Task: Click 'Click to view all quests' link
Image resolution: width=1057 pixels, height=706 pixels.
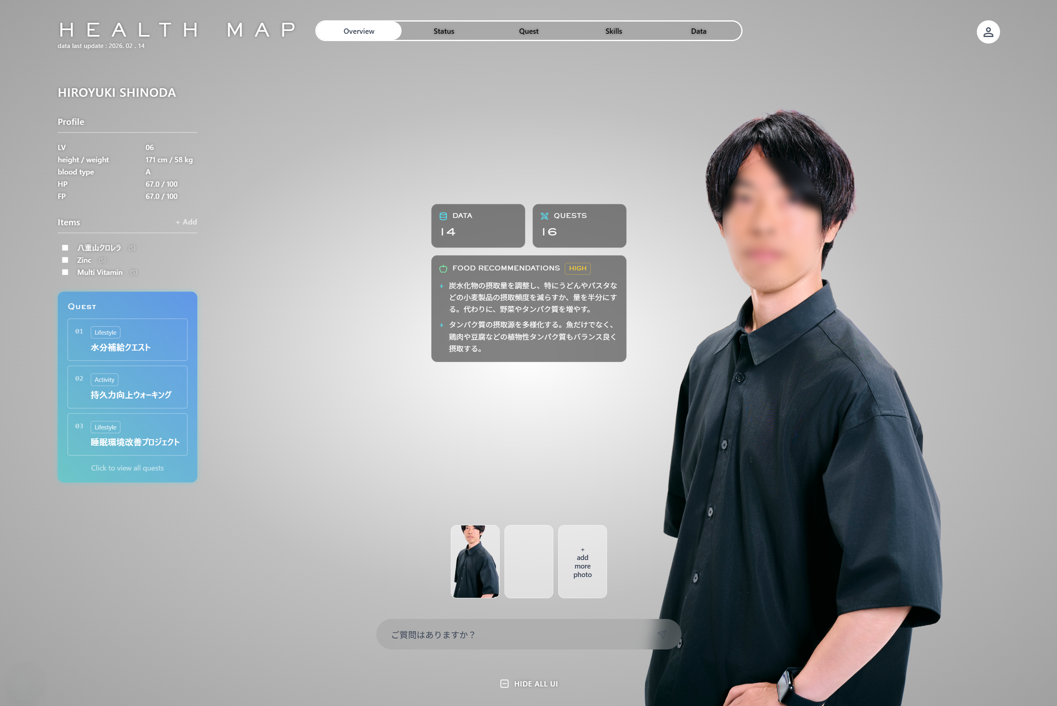Action: [x=127, y=468]
